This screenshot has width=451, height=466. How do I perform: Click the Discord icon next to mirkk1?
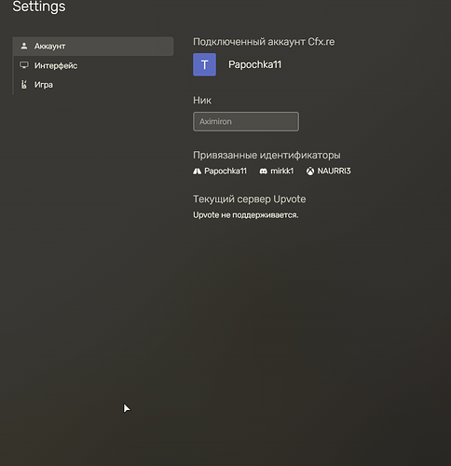coord(264,171)
